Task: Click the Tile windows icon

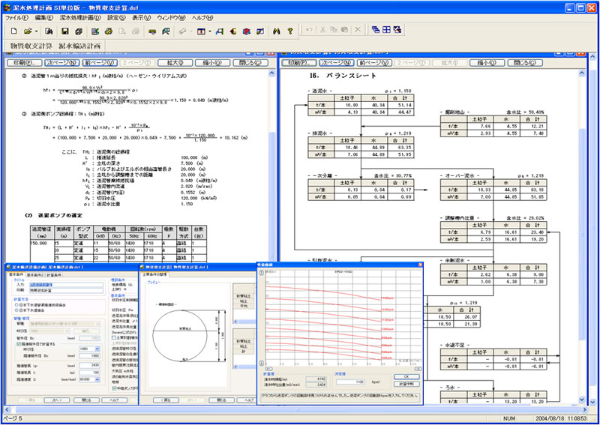Action: [385, 31]
